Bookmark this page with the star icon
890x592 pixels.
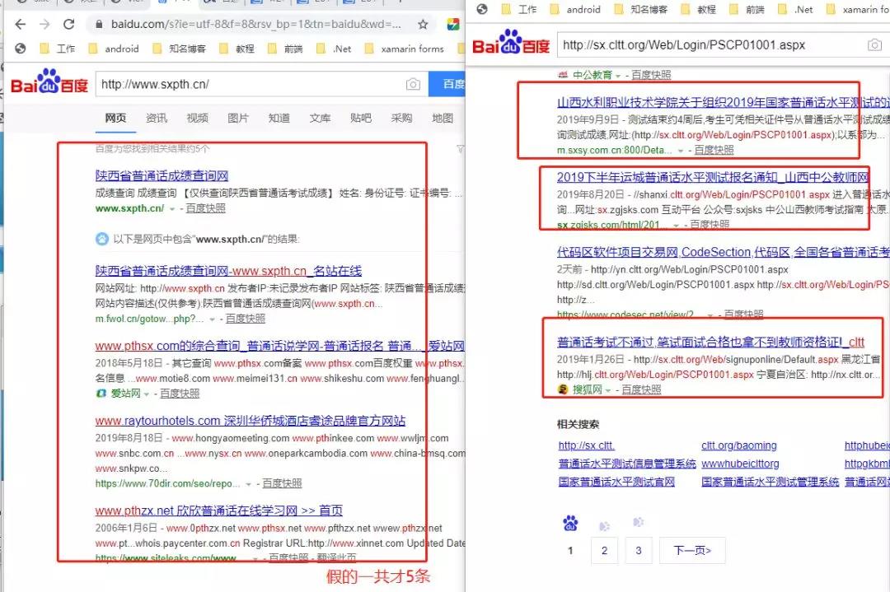(423, 25)
